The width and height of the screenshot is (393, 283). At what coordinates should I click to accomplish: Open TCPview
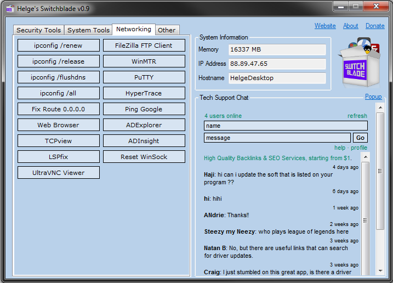tap(59, 141)
